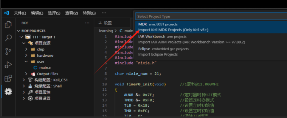This screenshot has width=287, height=118.
Task: Expand 烧录配置 : Shell node
Action: pos(23,86)
